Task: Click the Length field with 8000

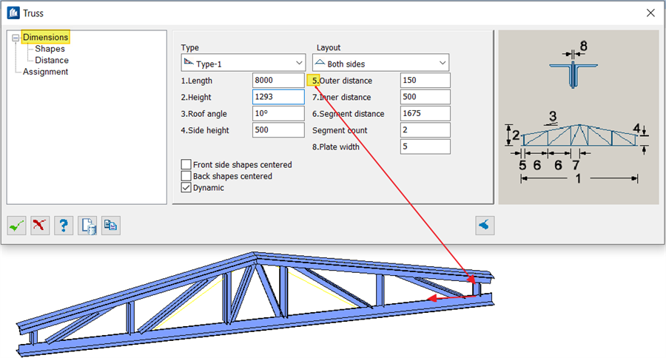Action: (x=279, y=81)
